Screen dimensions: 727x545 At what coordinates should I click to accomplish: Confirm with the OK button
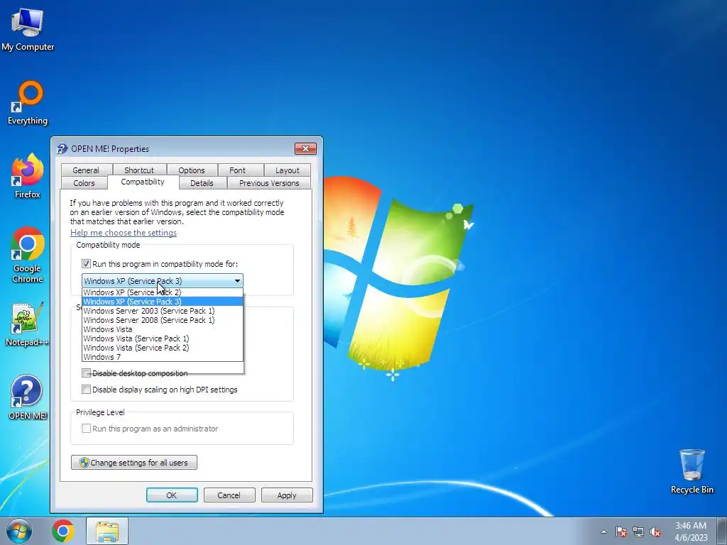172,495
